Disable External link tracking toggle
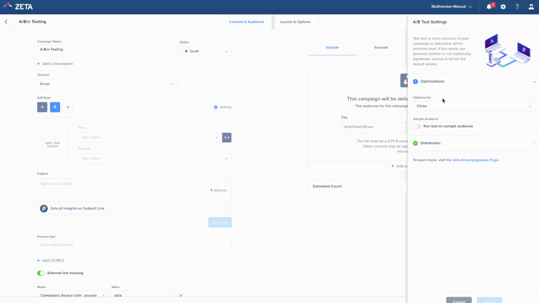Image resolution: width=539 pixels, height=303 pixels. [41, 273]
